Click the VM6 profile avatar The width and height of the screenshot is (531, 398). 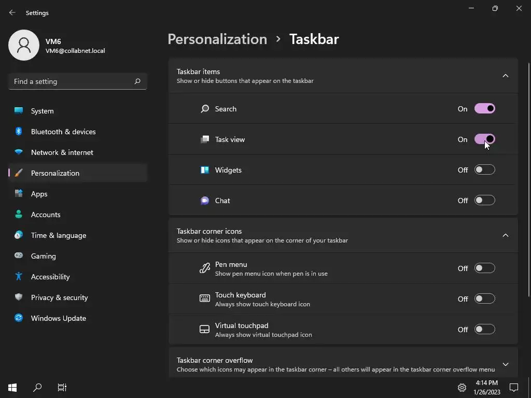[24, 45]
